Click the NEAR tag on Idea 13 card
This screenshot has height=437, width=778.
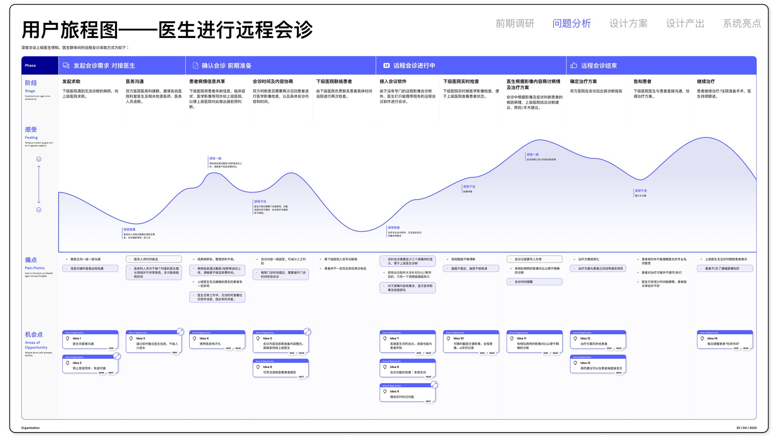pos(619,373)
